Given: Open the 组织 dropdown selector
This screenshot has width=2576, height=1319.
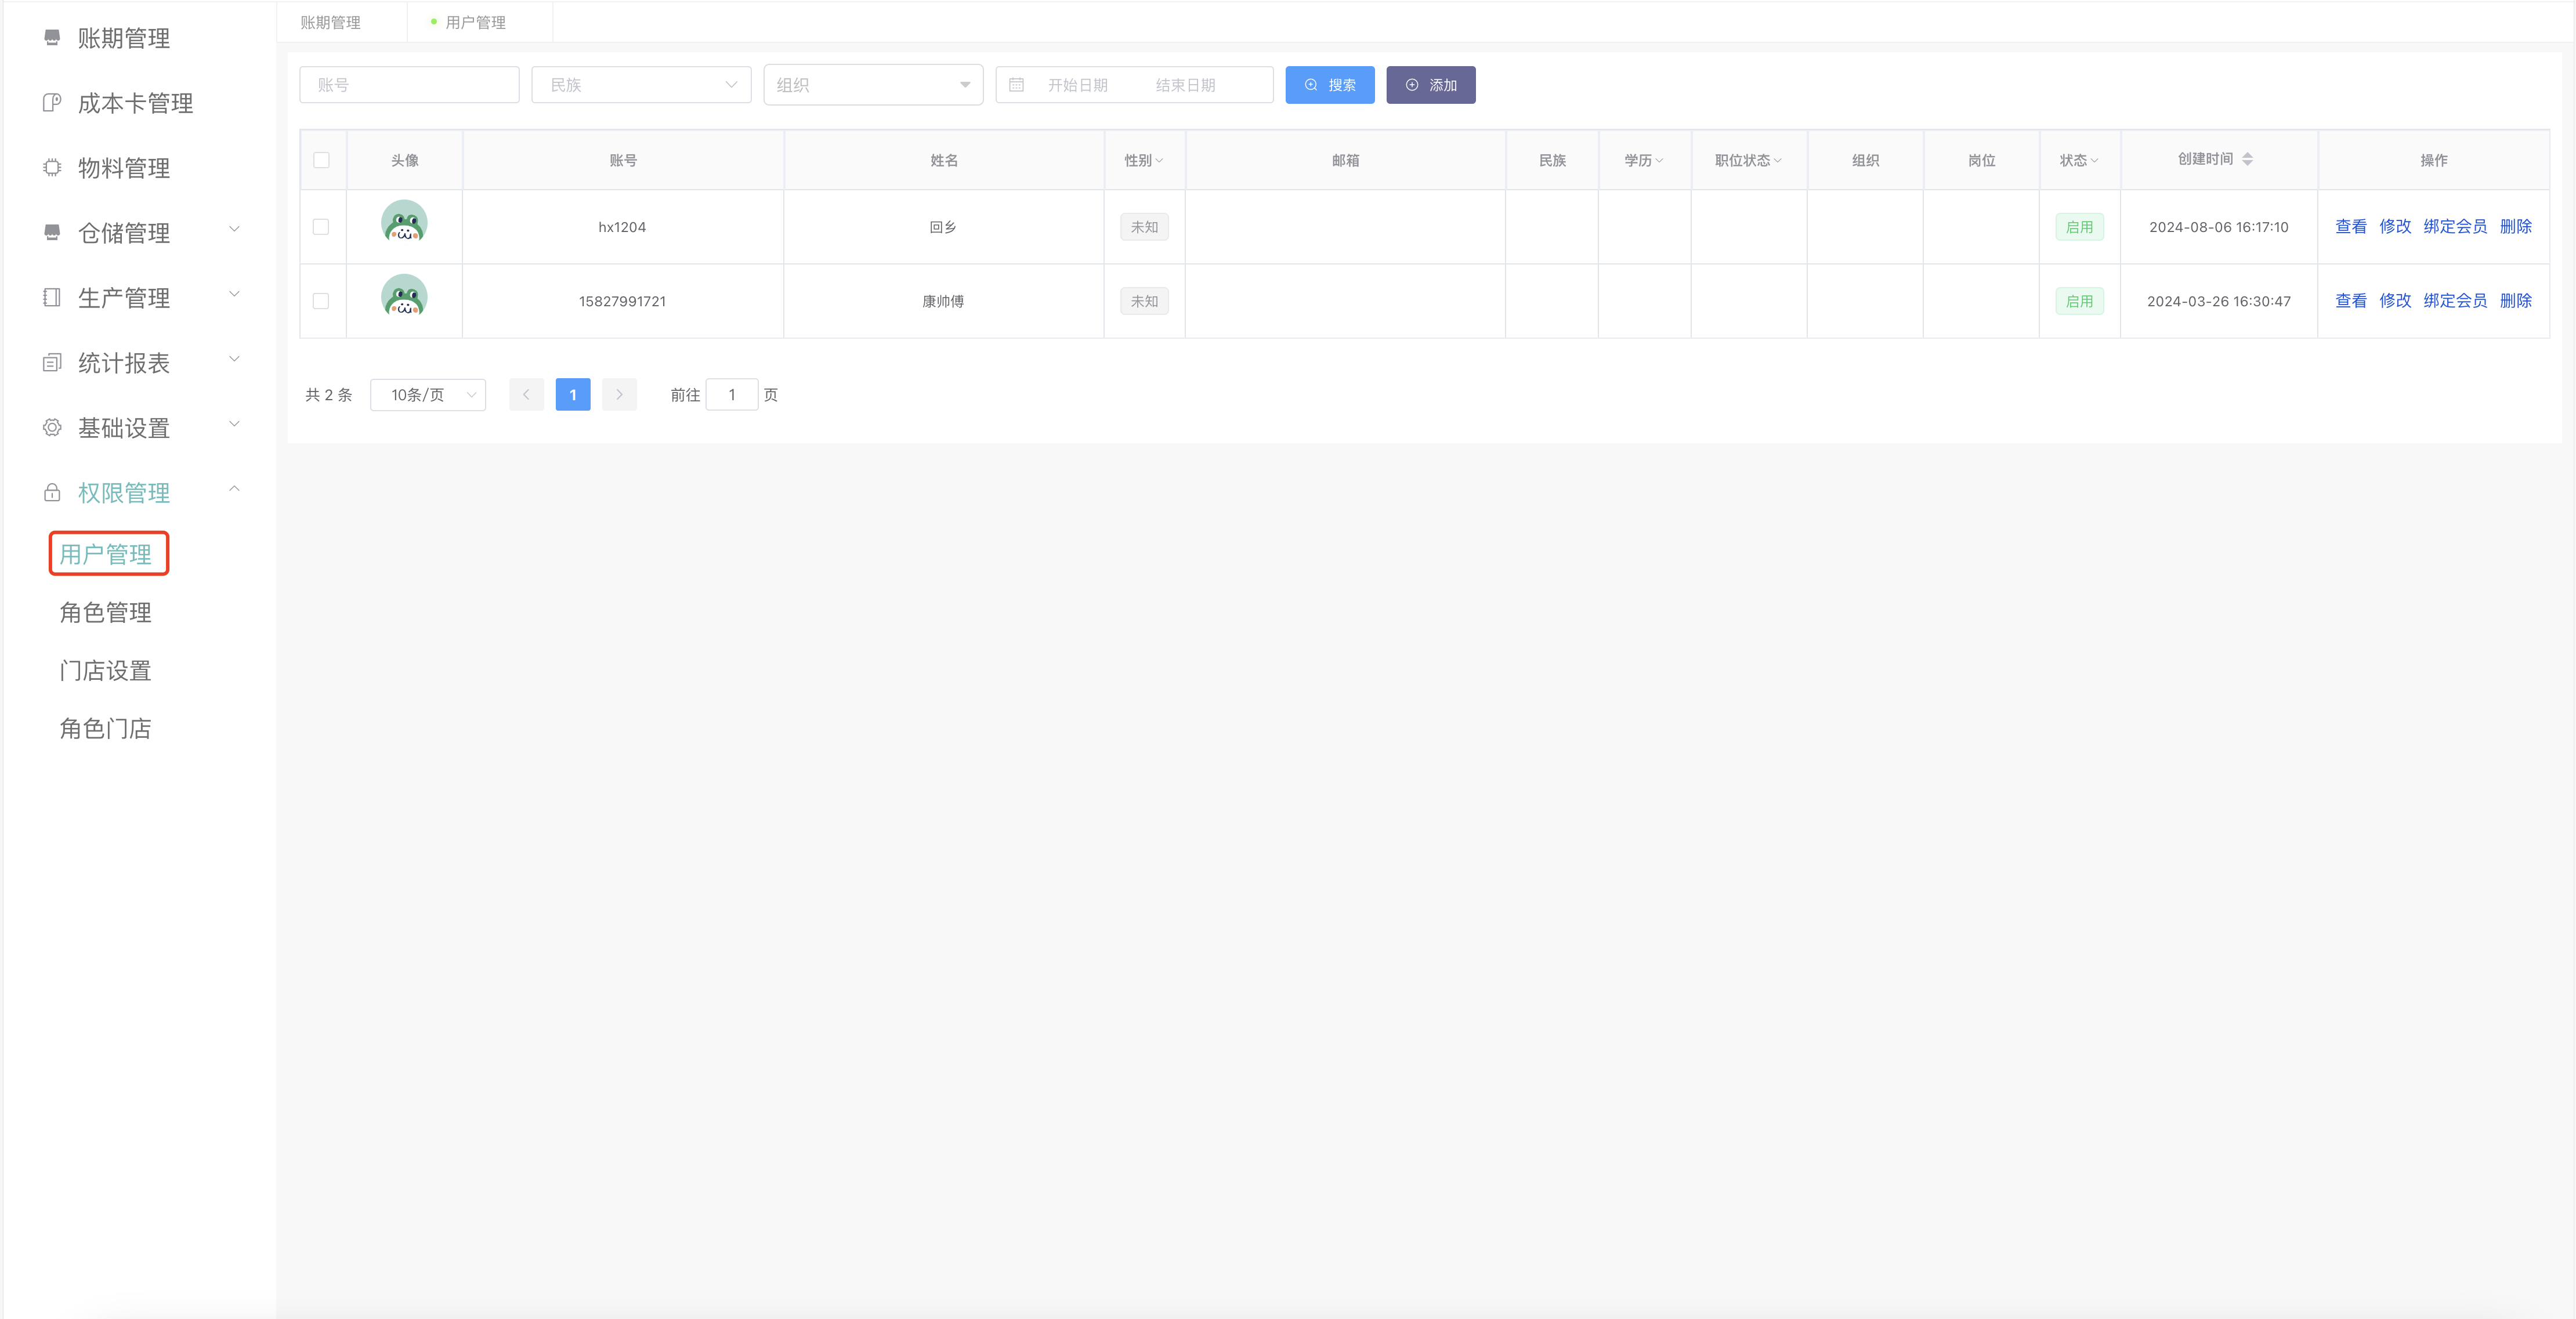Looking at the screenshot, I should [x=872, y=85].
